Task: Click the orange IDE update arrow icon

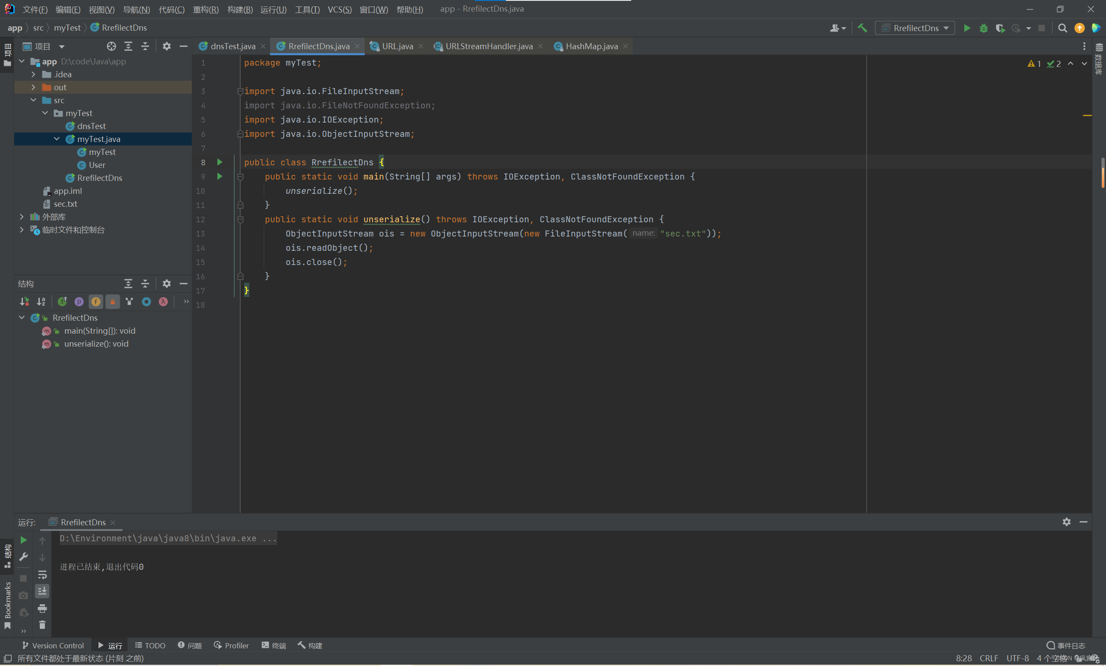Action: pyautogui.click(x=1080, y=28)
